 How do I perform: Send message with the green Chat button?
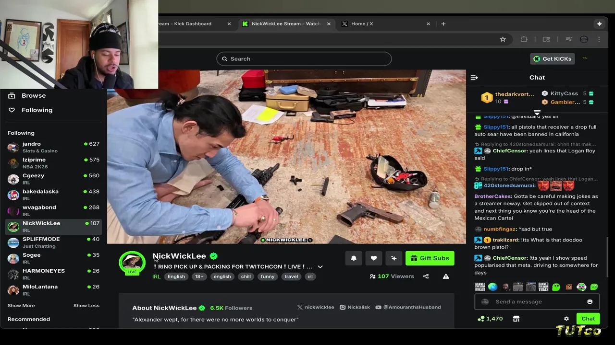click(588, 319)
